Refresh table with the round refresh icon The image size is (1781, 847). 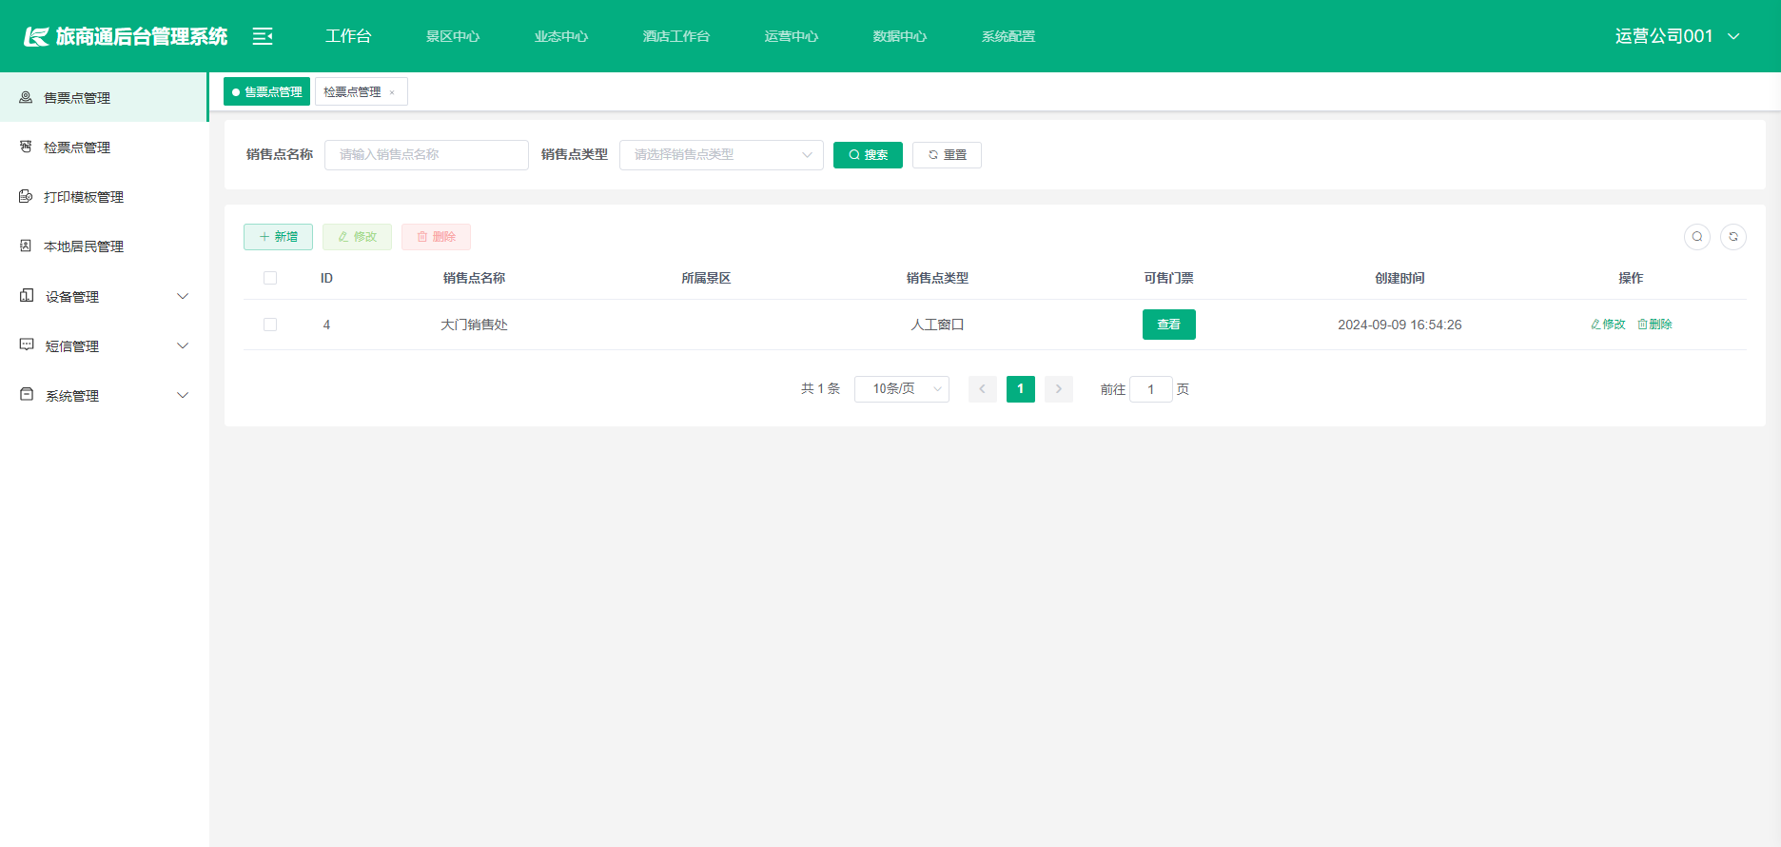point(1733,237)
